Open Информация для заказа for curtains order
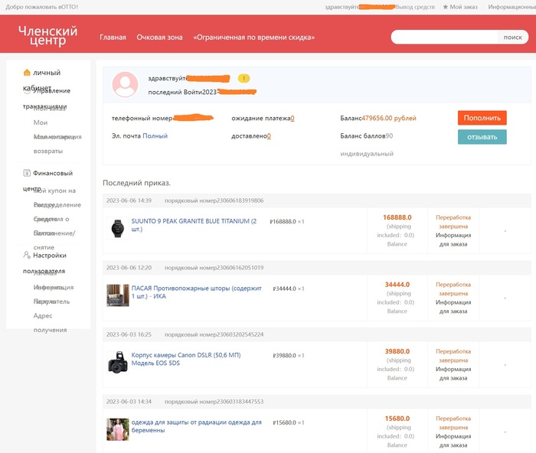 [x=453, y=307]
